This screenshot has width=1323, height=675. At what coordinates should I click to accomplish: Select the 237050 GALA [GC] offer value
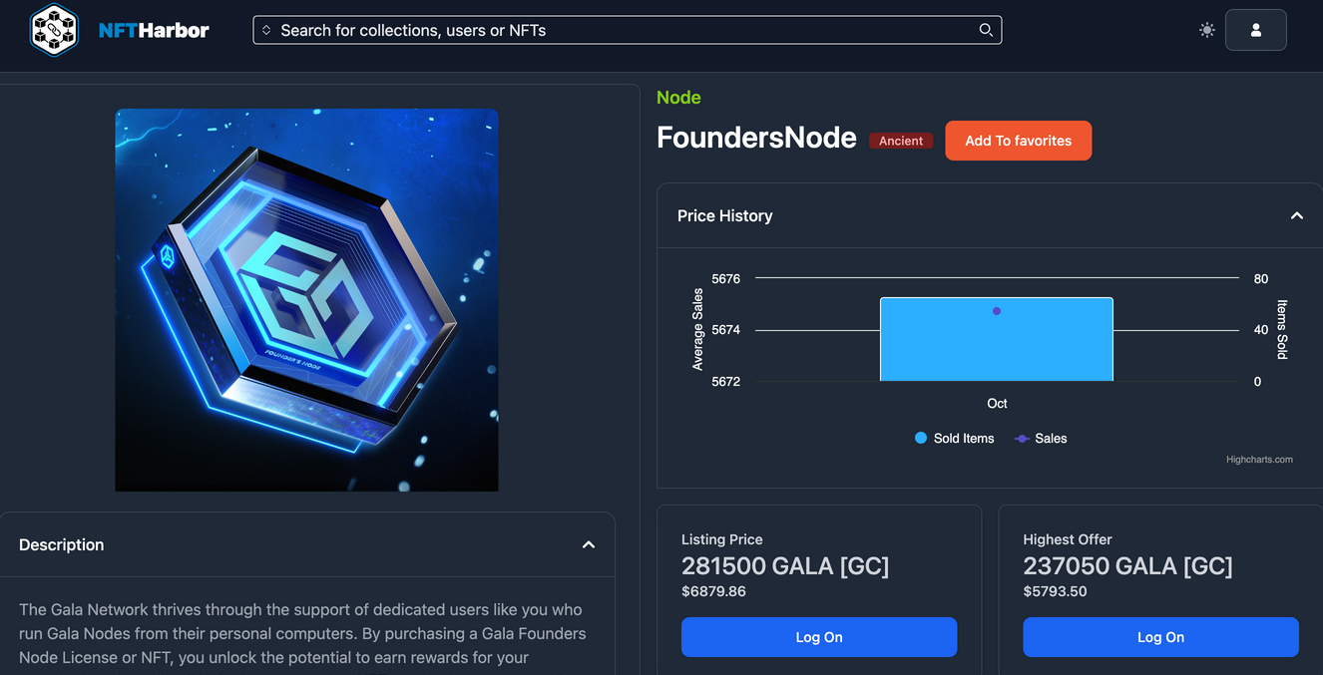(1127, 566)
